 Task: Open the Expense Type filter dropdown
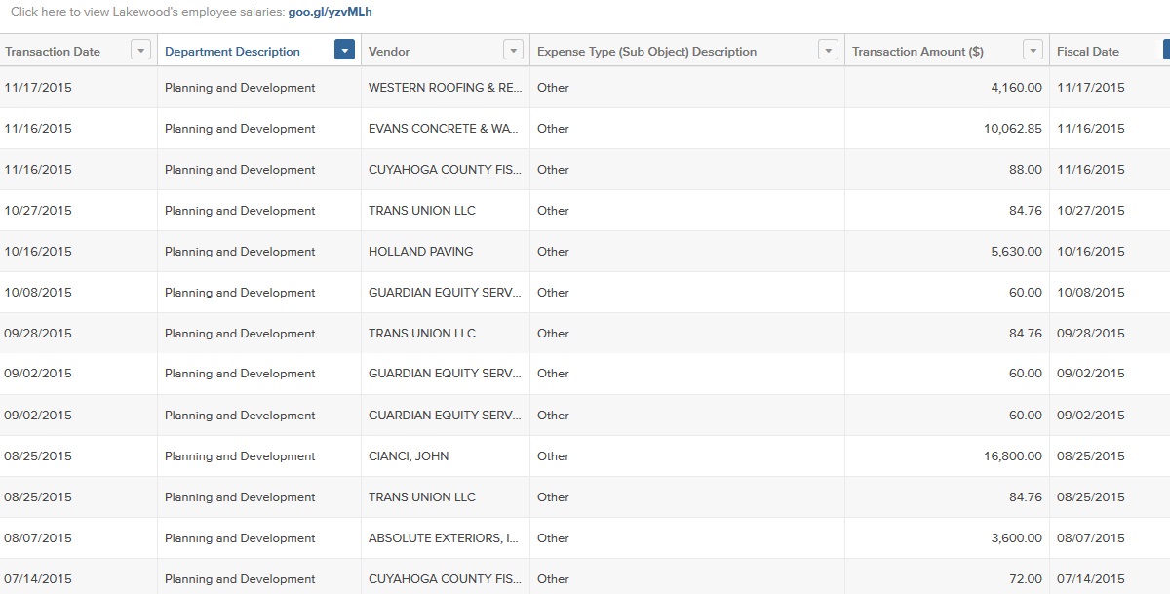point(828,49)
